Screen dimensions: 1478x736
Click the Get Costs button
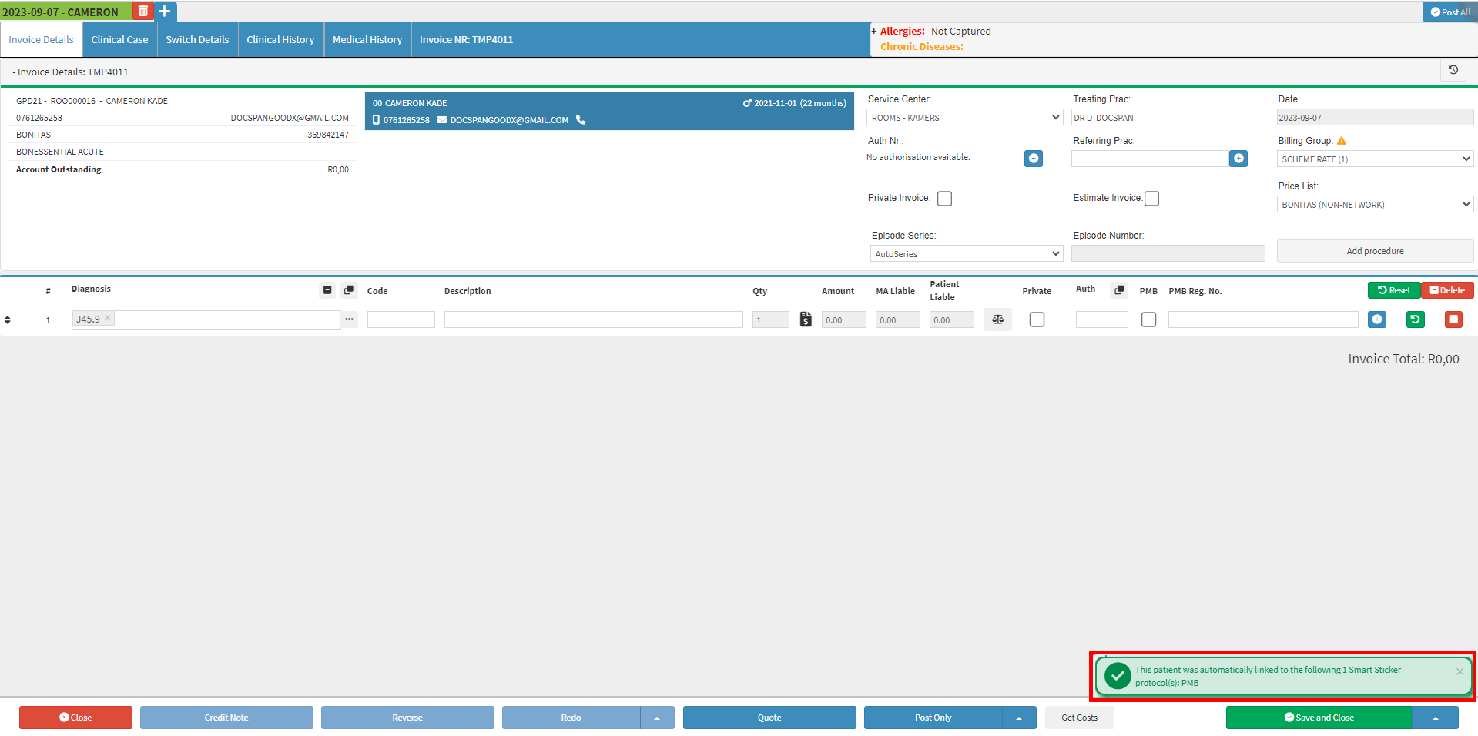[1079, 718]
